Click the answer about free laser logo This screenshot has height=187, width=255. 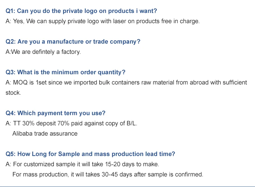tap(102, 21)
